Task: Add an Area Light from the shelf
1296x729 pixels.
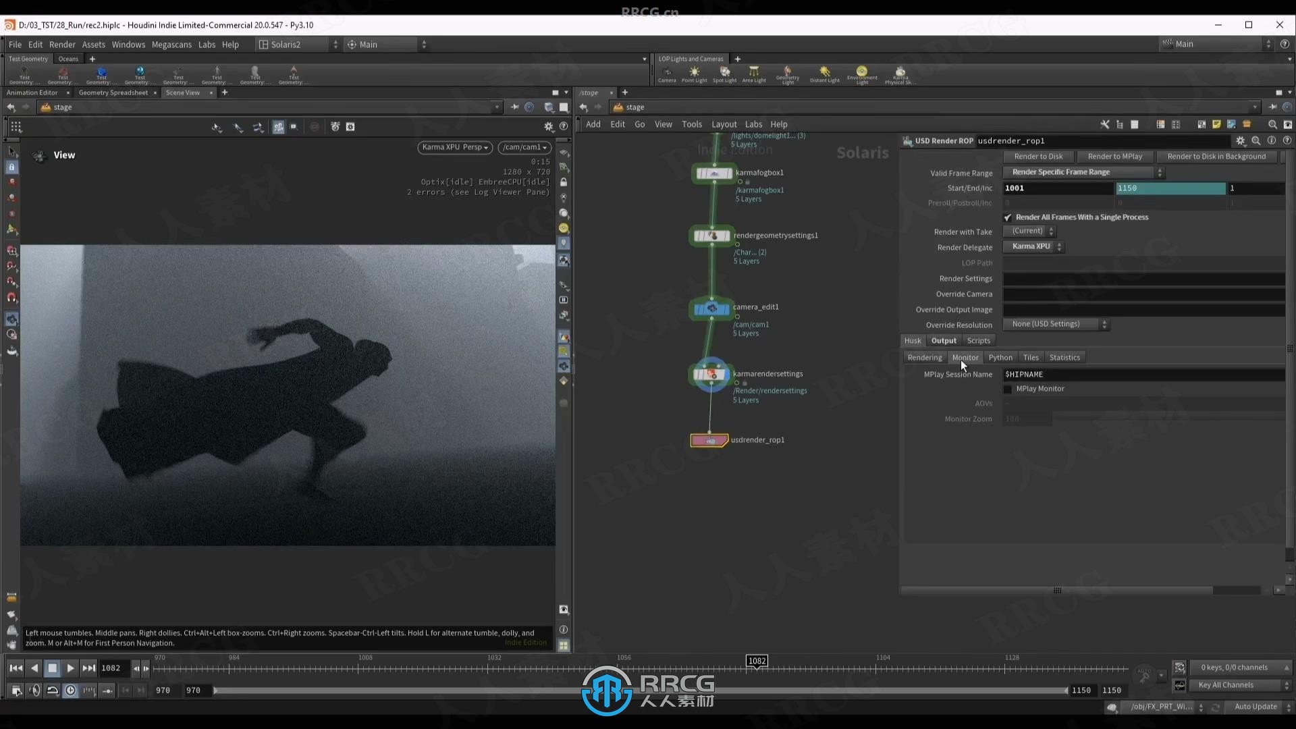Action: (754, 74)
